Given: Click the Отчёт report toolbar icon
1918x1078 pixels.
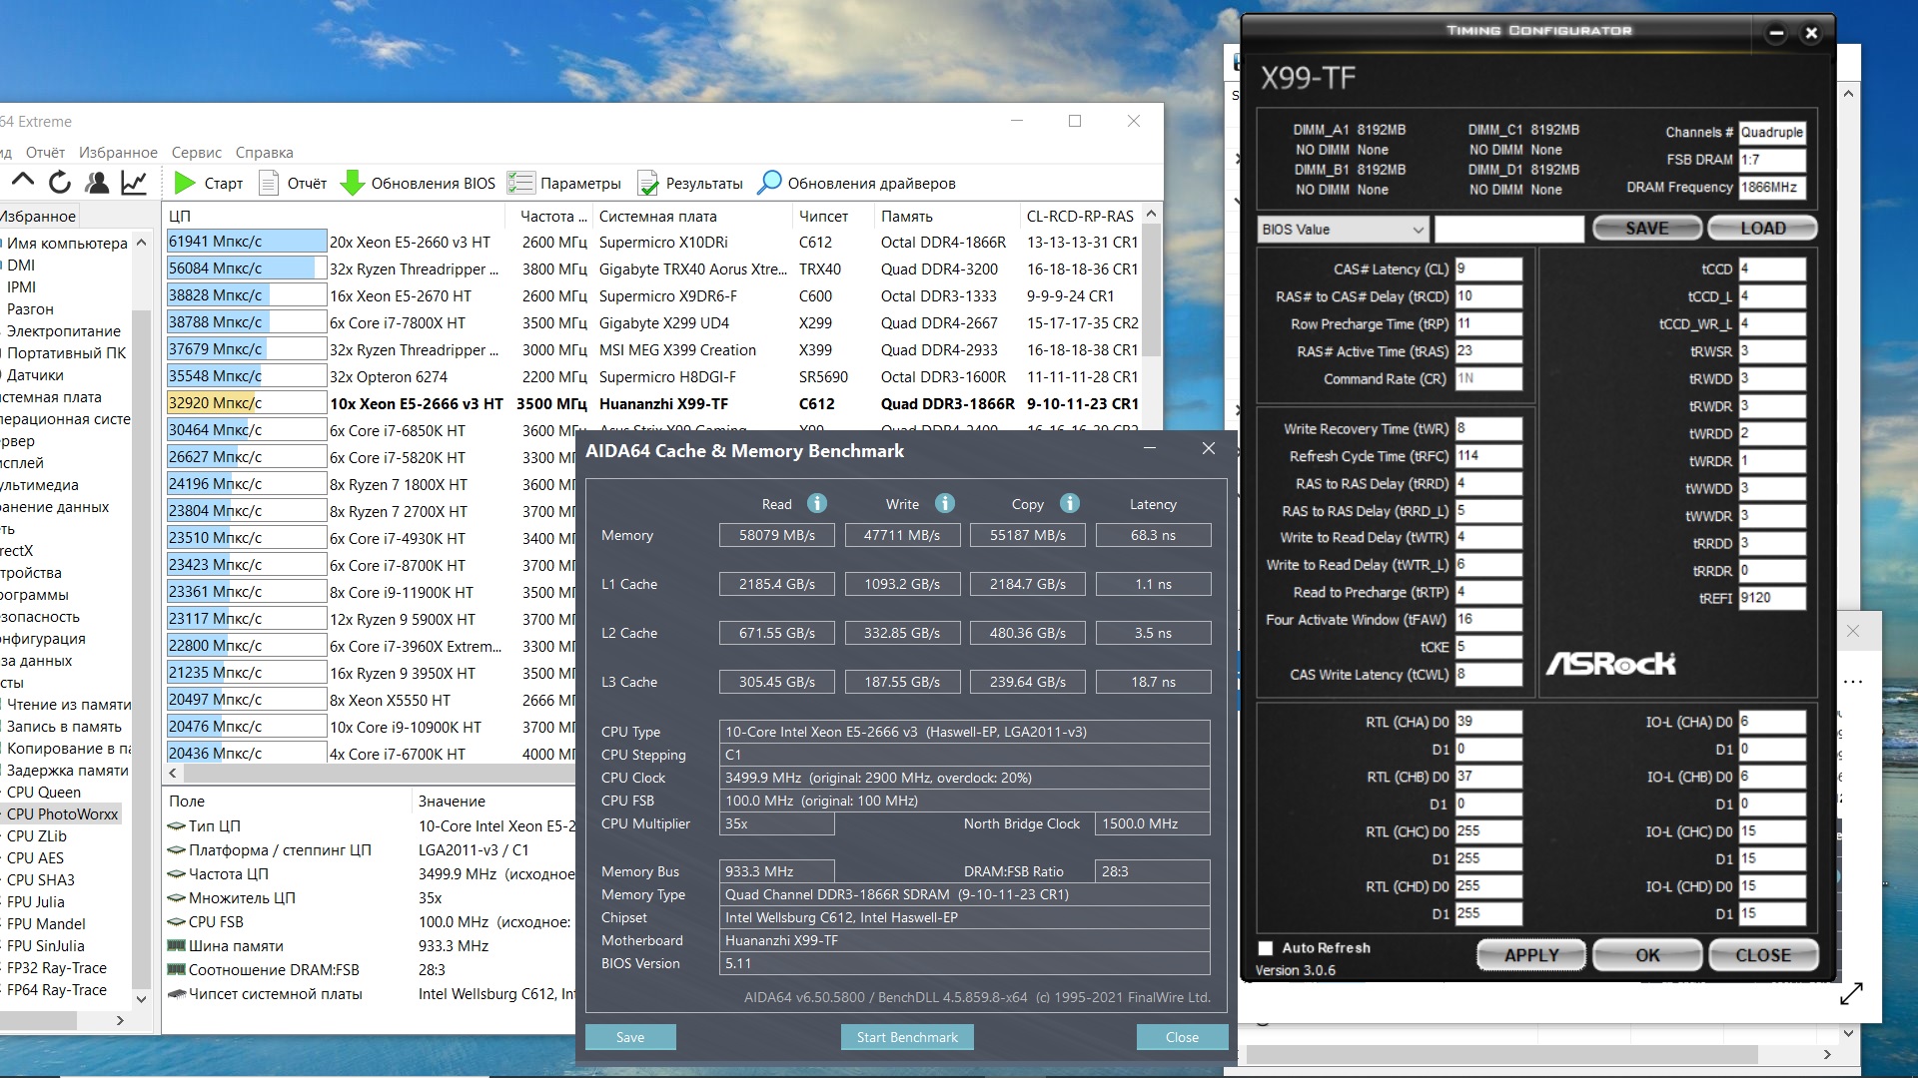Looking at the screenshot, I should point(268,183).
